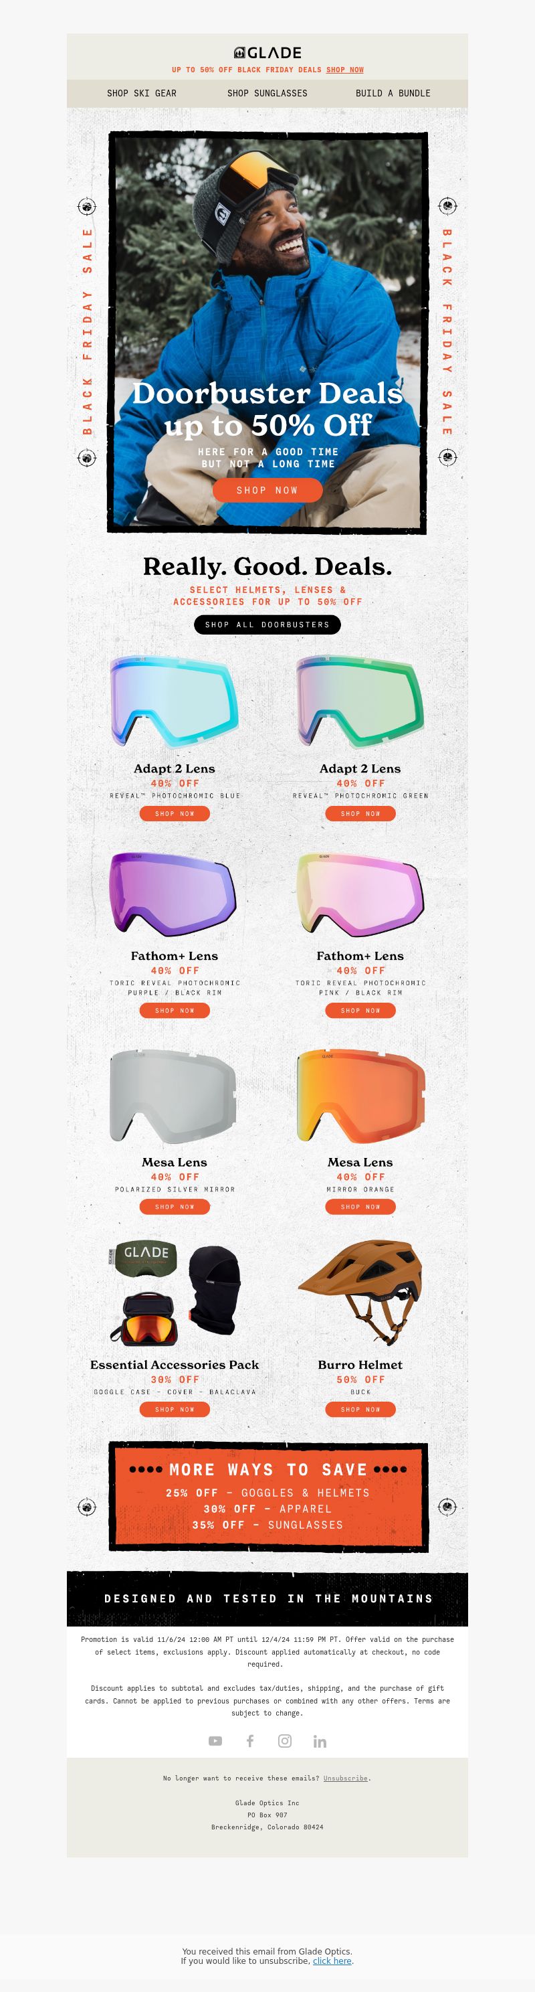The width and height of the screenshot is (535, 1992).
Task: Select Build a Bundle menu item
Action: [x=393, y=93]
